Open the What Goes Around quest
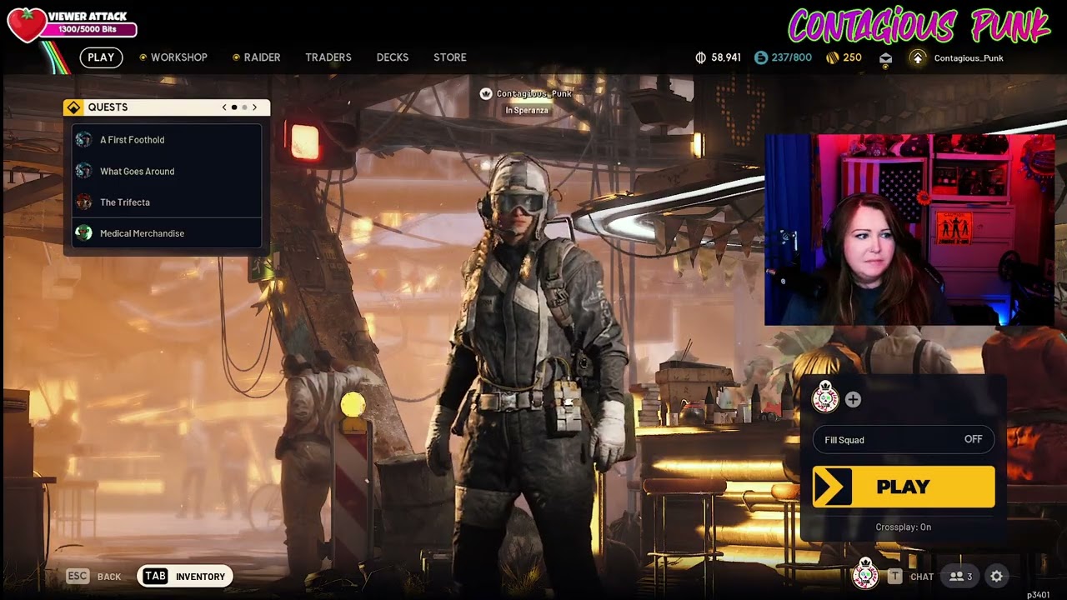Screen dimensions: 1067x600 [x=167, y=171]
